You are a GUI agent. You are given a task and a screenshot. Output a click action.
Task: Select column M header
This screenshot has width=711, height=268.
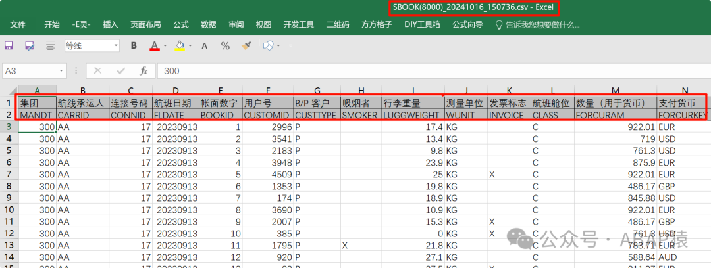tap(616, 91)
